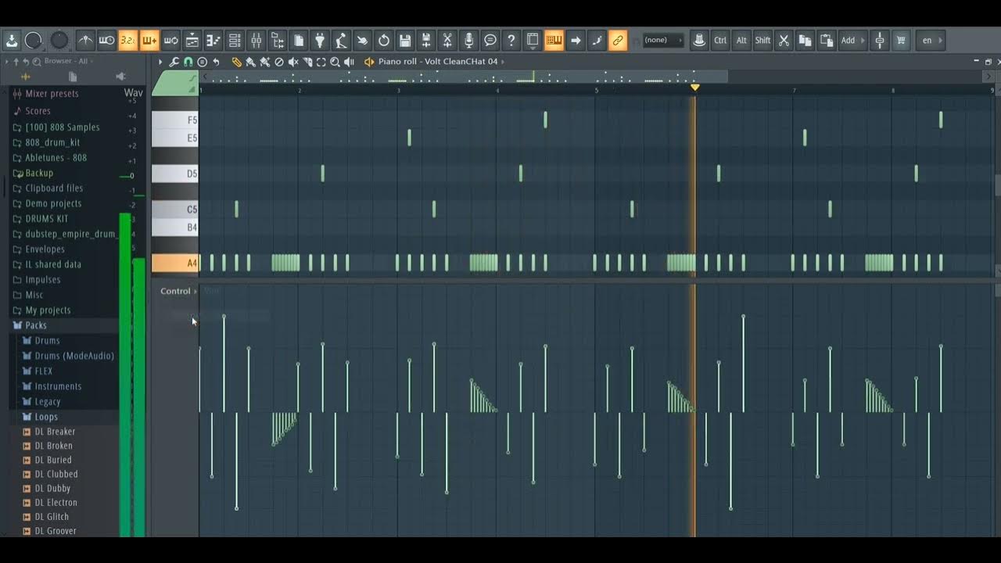Image resolution: width=1001 pixels, height=563 pixels.
Task: Click the Shift modifier button
Action: click(x=762, y=40)
